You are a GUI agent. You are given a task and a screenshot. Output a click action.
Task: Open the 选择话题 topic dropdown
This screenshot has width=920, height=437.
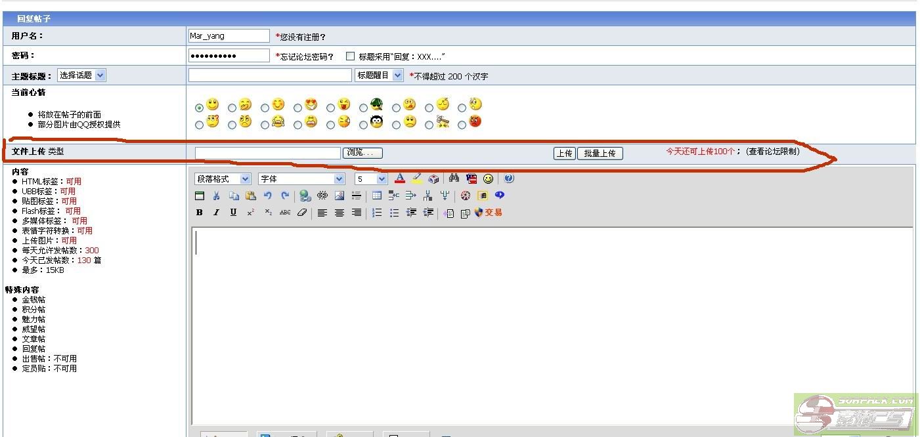pos(81,75)
